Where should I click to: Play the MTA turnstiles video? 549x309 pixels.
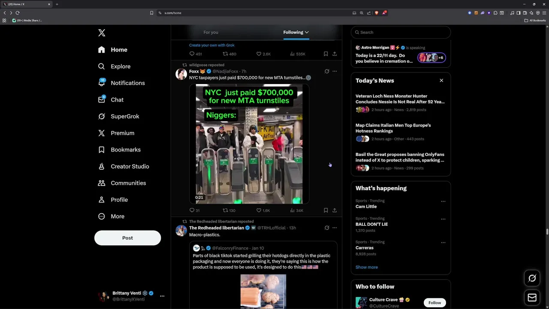tap(249, 144)
